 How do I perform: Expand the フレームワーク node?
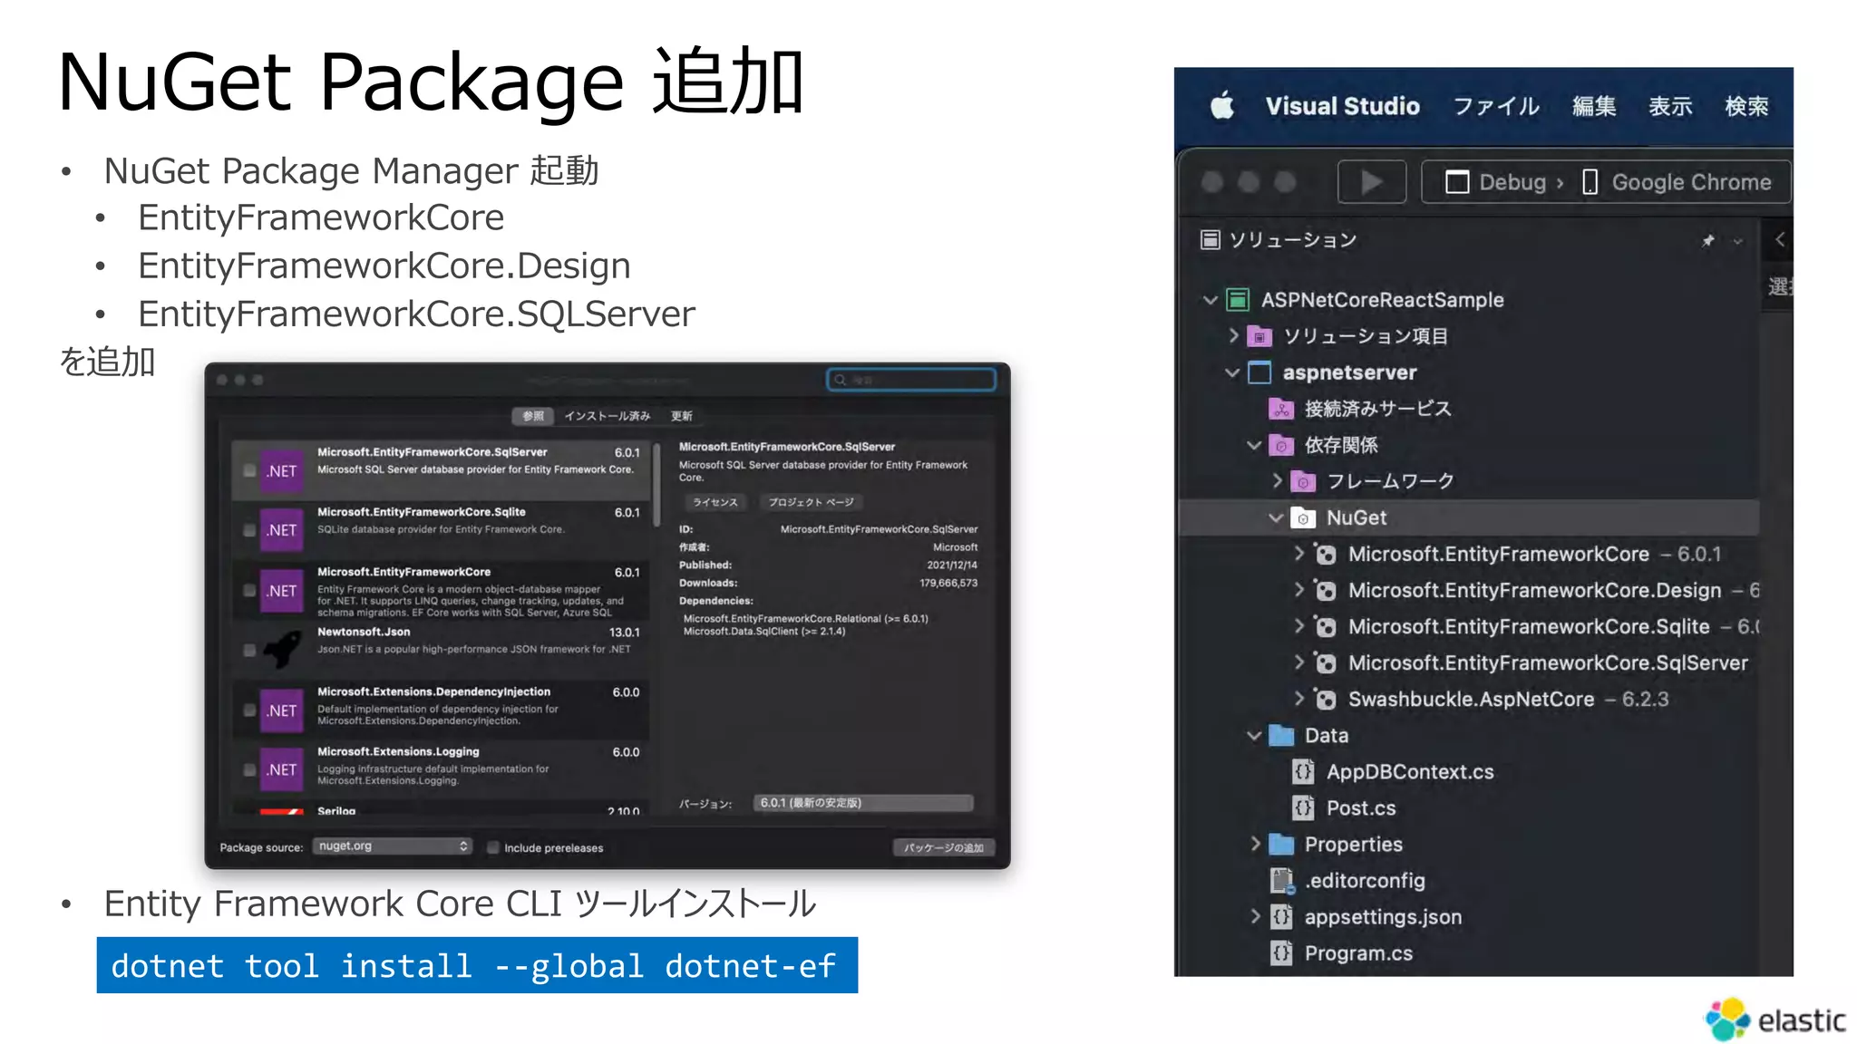(x=1277, y=480)
